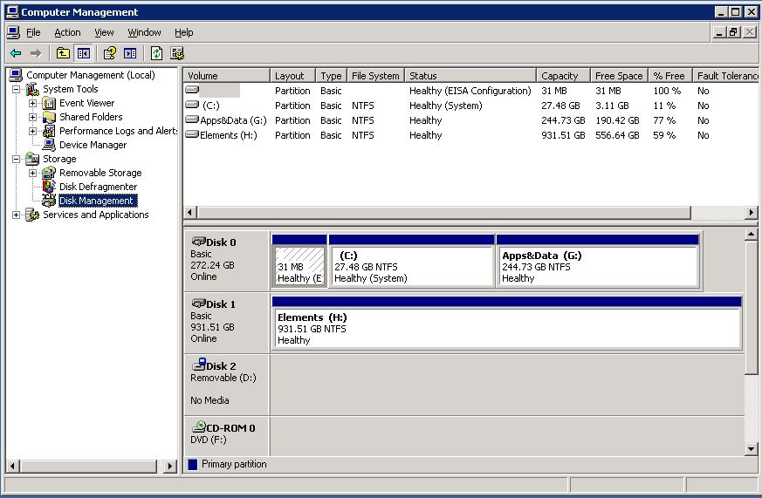Click the Settings toolbar icon next to Refresh

point(177,53)
